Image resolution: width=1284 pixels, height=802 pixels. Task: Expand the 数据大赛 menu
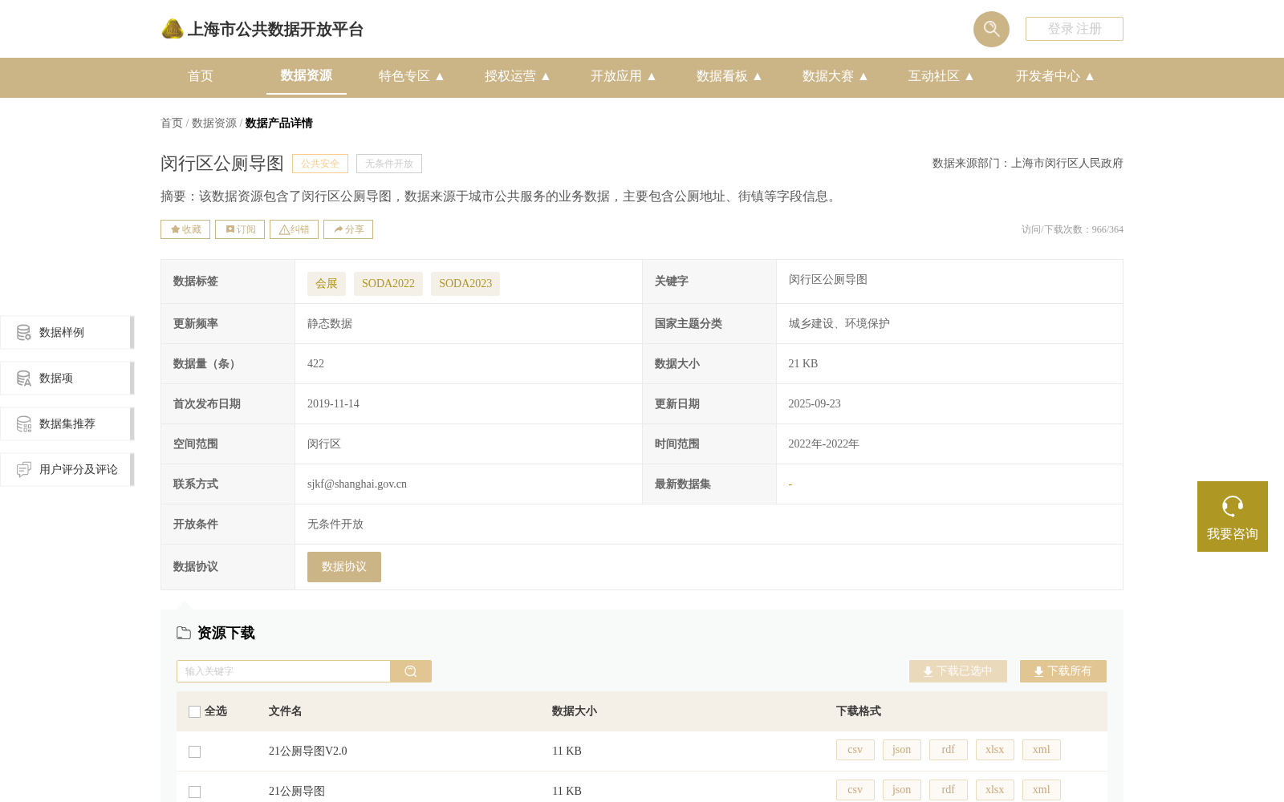[835, 76]
